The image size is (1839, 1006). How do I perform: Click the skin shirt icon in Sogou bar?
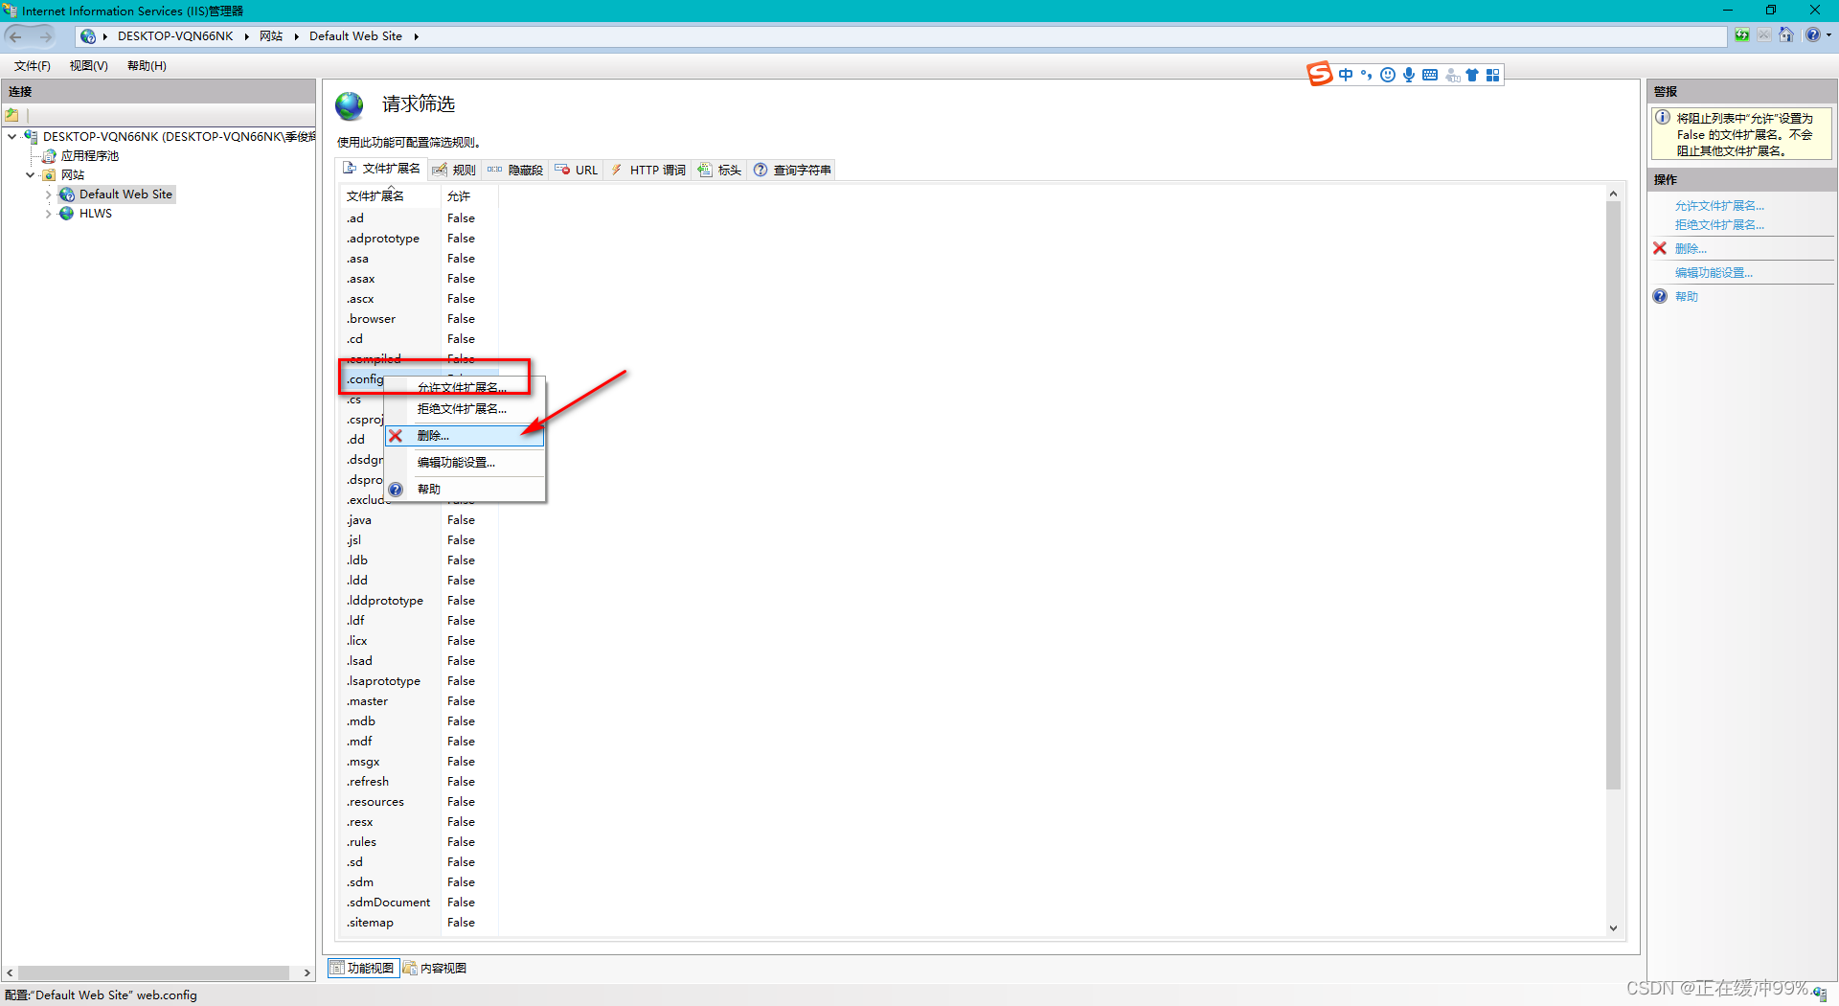click(x=1472, y=75)
